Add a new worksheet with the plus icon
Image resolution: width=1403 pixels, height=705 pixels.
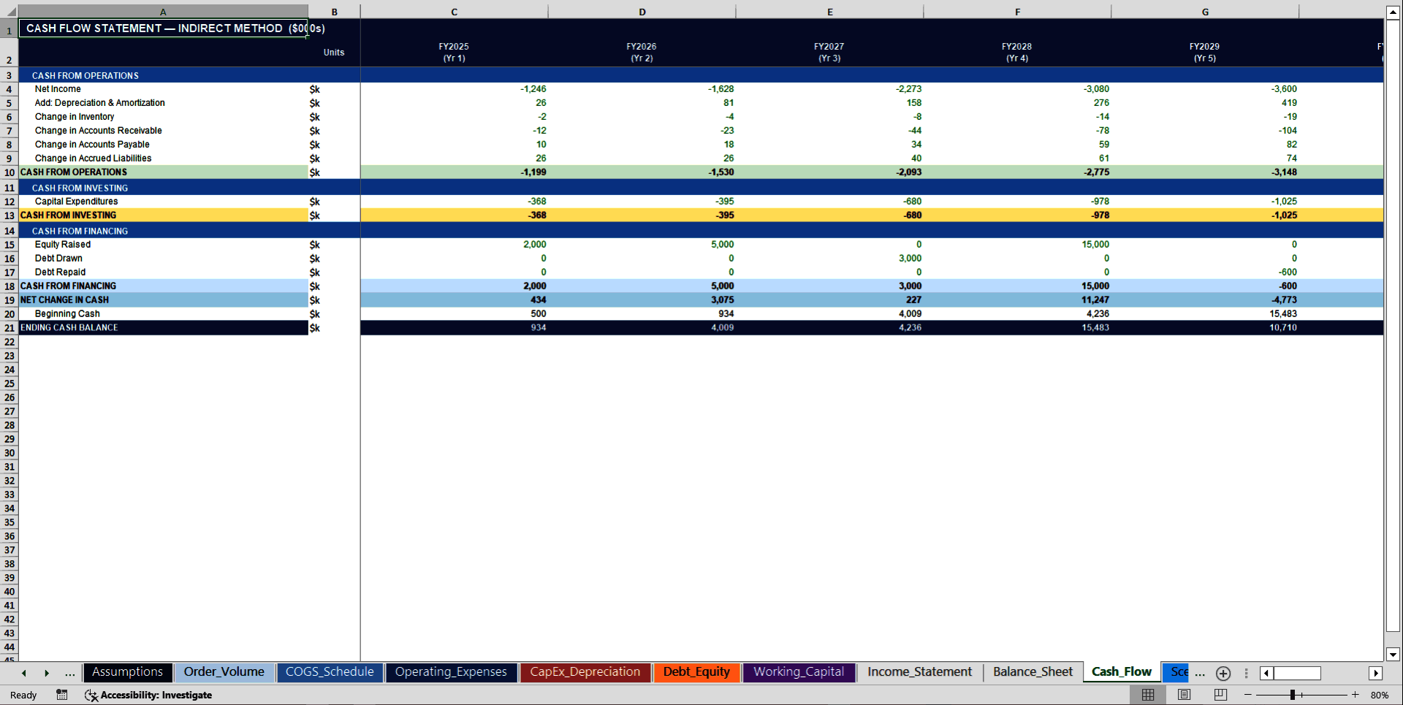pos(1223,674)
